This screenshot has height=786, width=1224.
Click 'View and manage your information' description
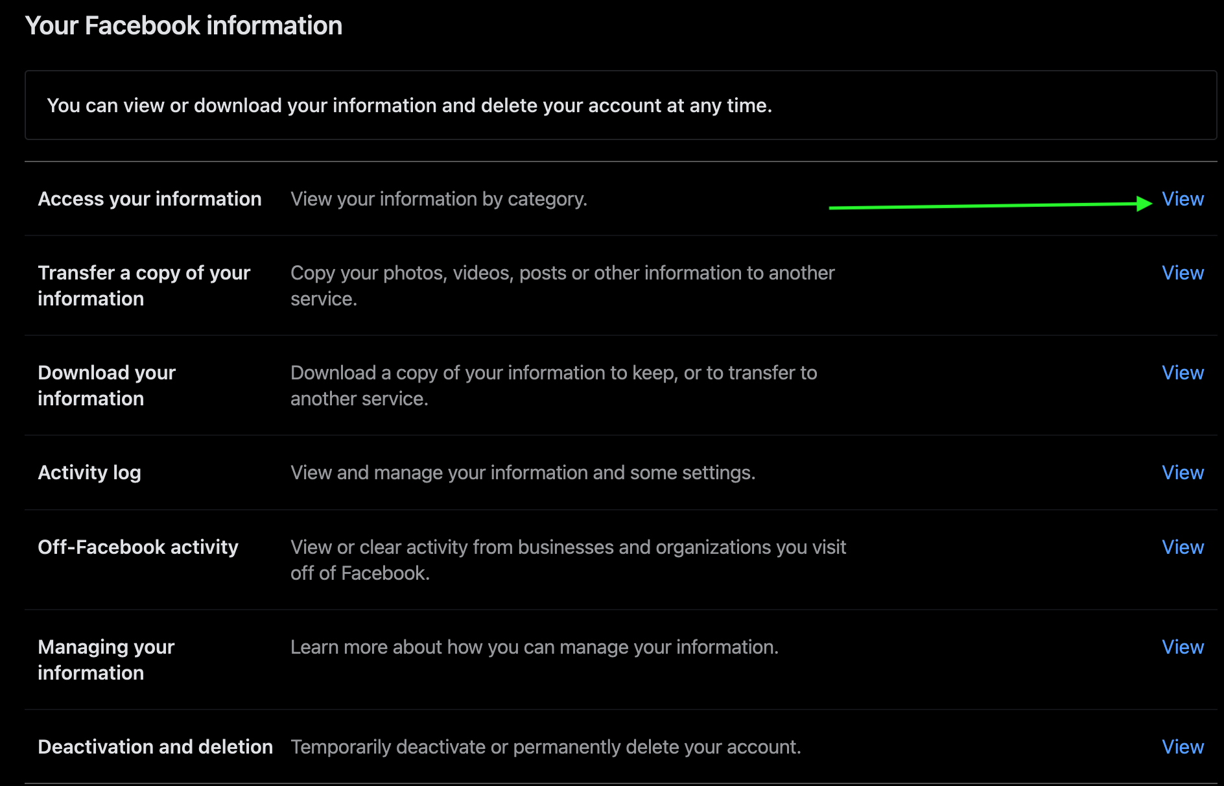pos(523,473)
